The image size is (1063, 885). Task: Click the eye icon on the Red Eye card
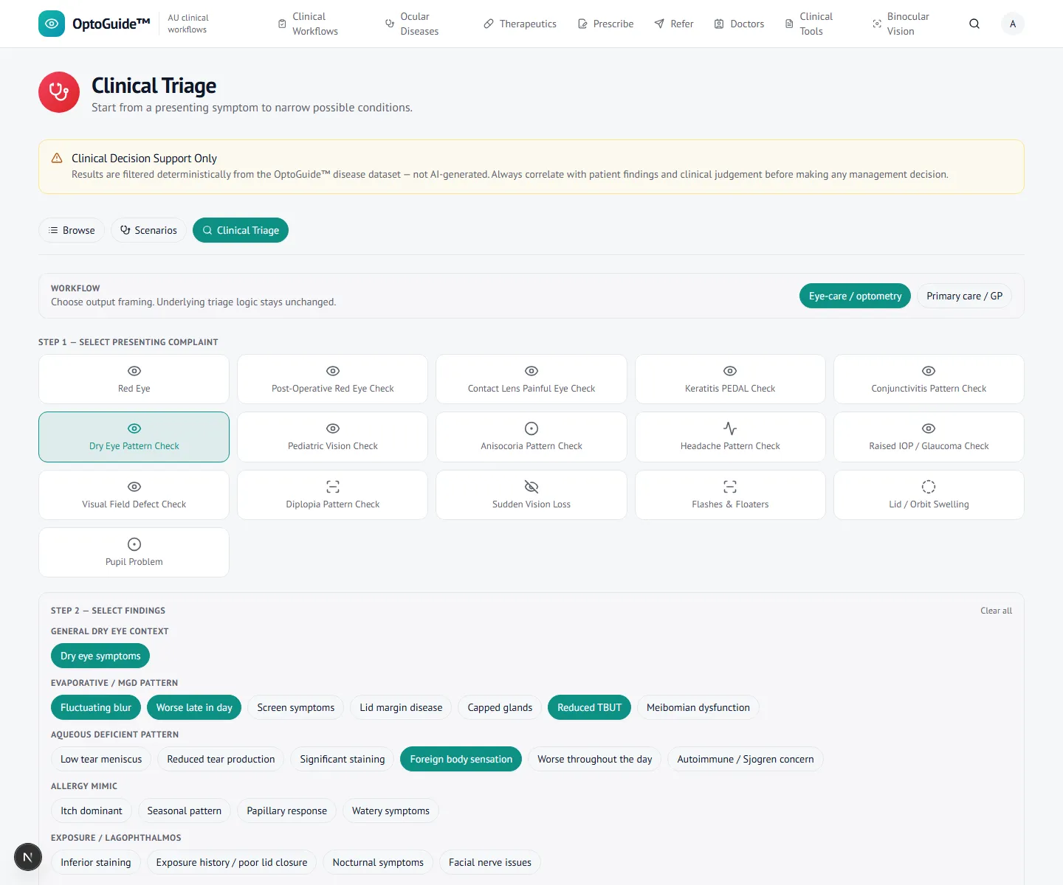[x=134, y=371]
